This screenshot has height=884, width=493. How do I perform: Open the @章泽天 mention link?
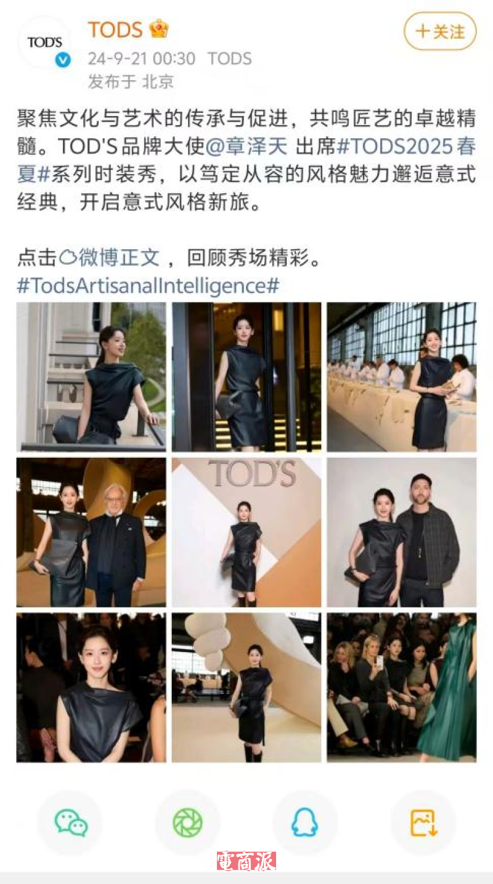246,147
